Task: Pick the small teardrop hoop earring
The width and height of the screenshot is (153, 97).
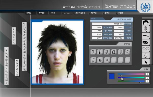Action: coord(93,52)
